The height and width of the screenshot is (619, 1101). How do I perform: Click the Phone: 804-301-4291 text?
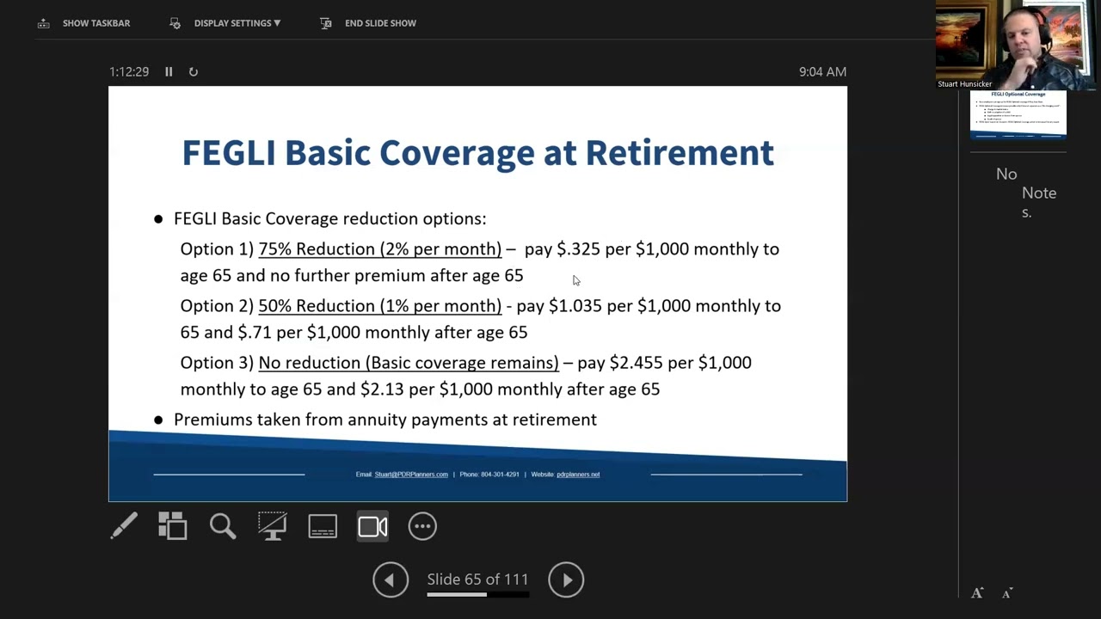[489, 475]
